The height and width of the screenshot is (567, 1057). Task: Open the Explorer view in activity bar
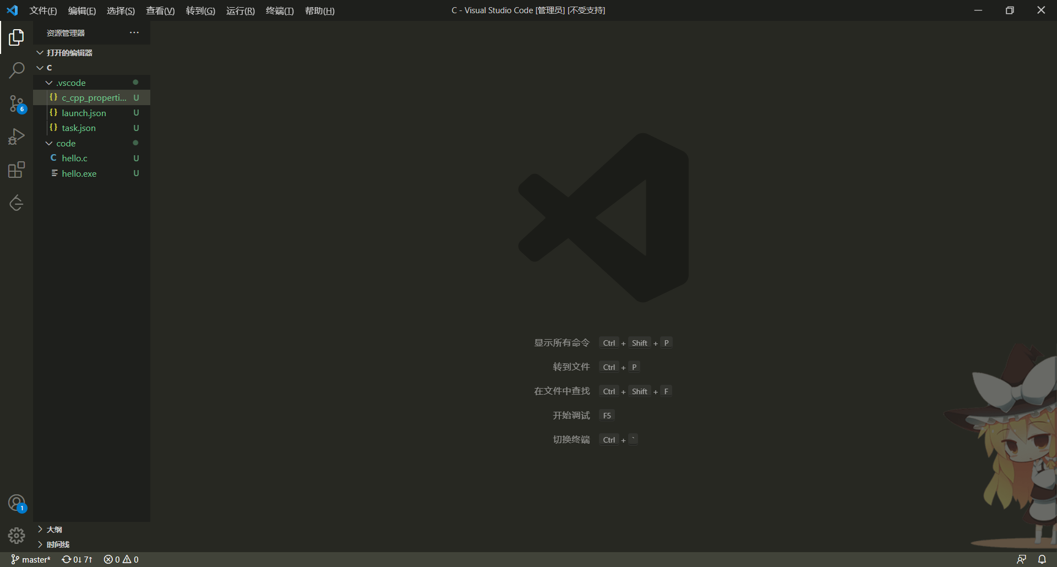(x=17, y=37)
